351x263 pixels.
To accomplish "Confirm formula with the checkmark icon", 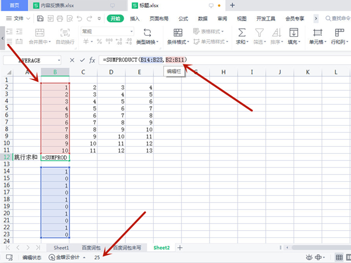I will click(x=82, y=60).
